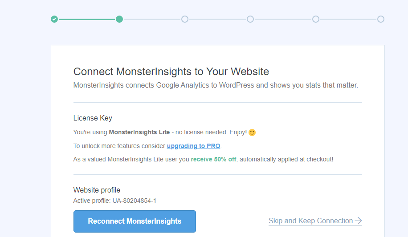
Task: Jump to the third wizard step circle
Action: 185,19
